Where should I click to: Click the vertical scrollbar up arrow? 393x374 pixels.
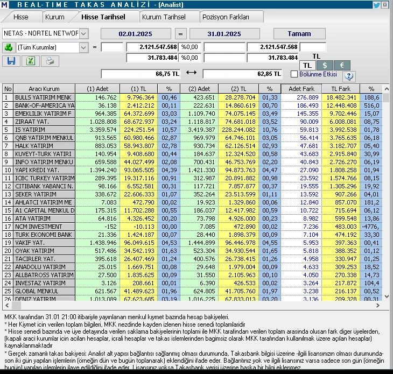386,89
